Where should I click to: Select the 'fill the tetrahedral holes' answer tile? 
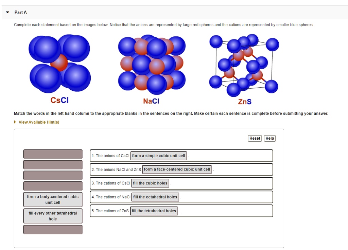click(154, 211)
